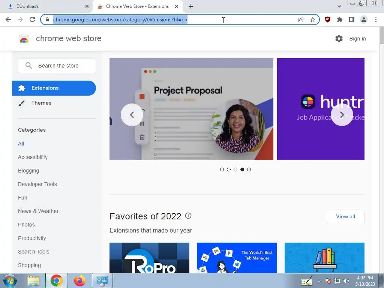Open the Developer Tools category
384x288 pixels.
(x=37, y=184)
